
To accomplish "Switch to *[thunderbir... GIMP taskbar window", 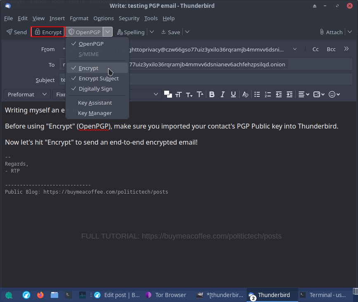I will pos(220,295).
